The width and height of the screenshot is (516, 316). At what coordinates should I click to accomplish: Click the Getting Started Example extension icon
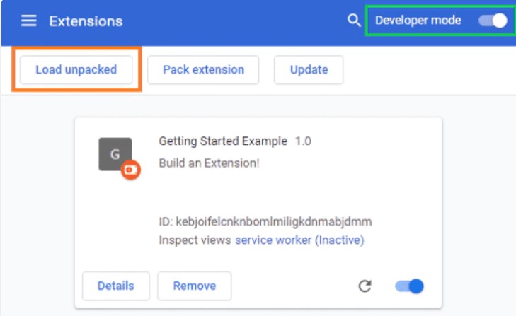pos(115,154)
